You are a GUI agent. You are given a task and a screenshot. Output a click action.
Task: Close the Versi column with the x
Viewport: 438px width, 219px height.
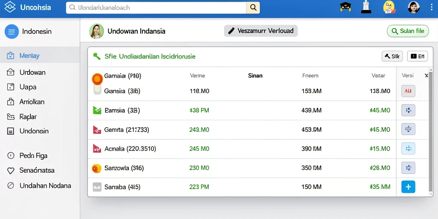pyautogui.click(x=426, y=75)
